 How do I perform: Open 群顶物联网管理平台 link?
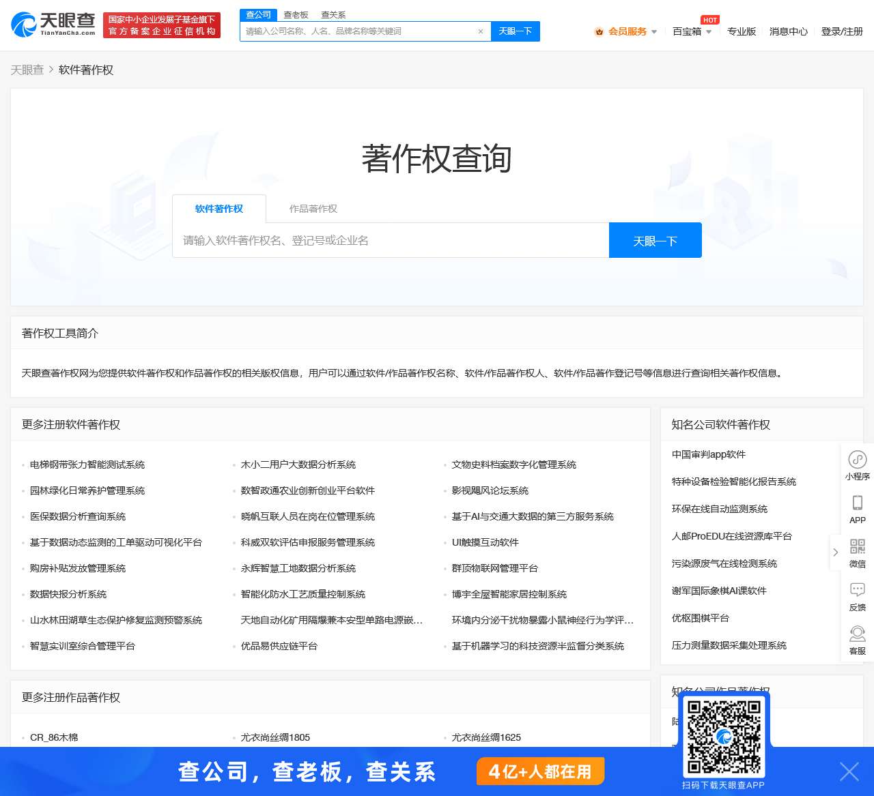[x=495, y=568]
